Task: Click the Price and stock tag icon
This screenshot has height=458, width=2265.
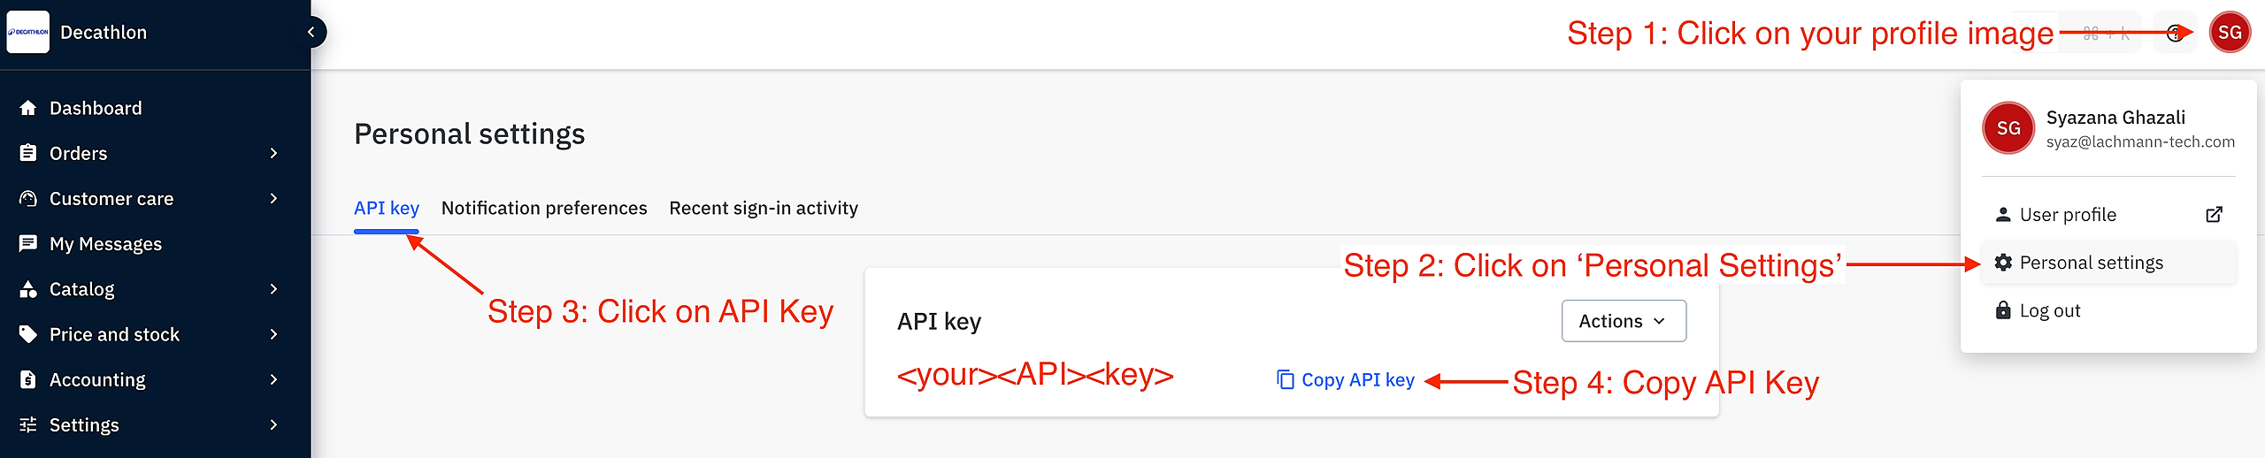Action: tap(28, 334)
